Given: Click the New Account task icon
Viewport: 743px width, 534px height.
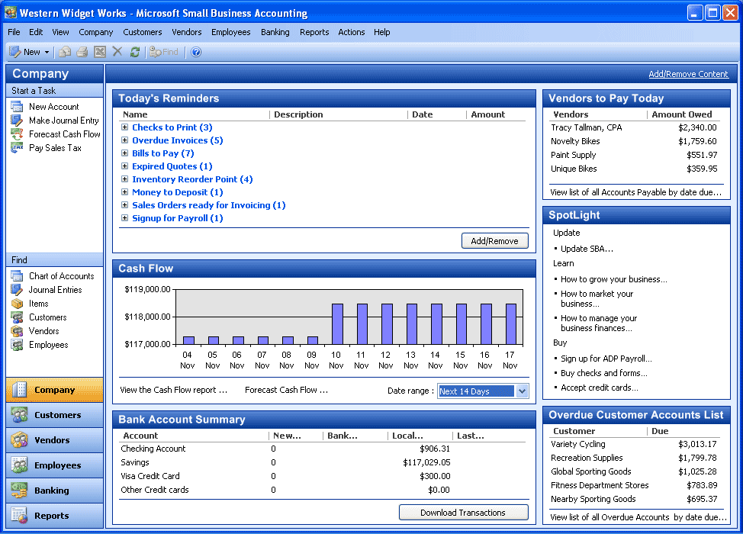Looking at the screenshot, I should tap(17, 107).
